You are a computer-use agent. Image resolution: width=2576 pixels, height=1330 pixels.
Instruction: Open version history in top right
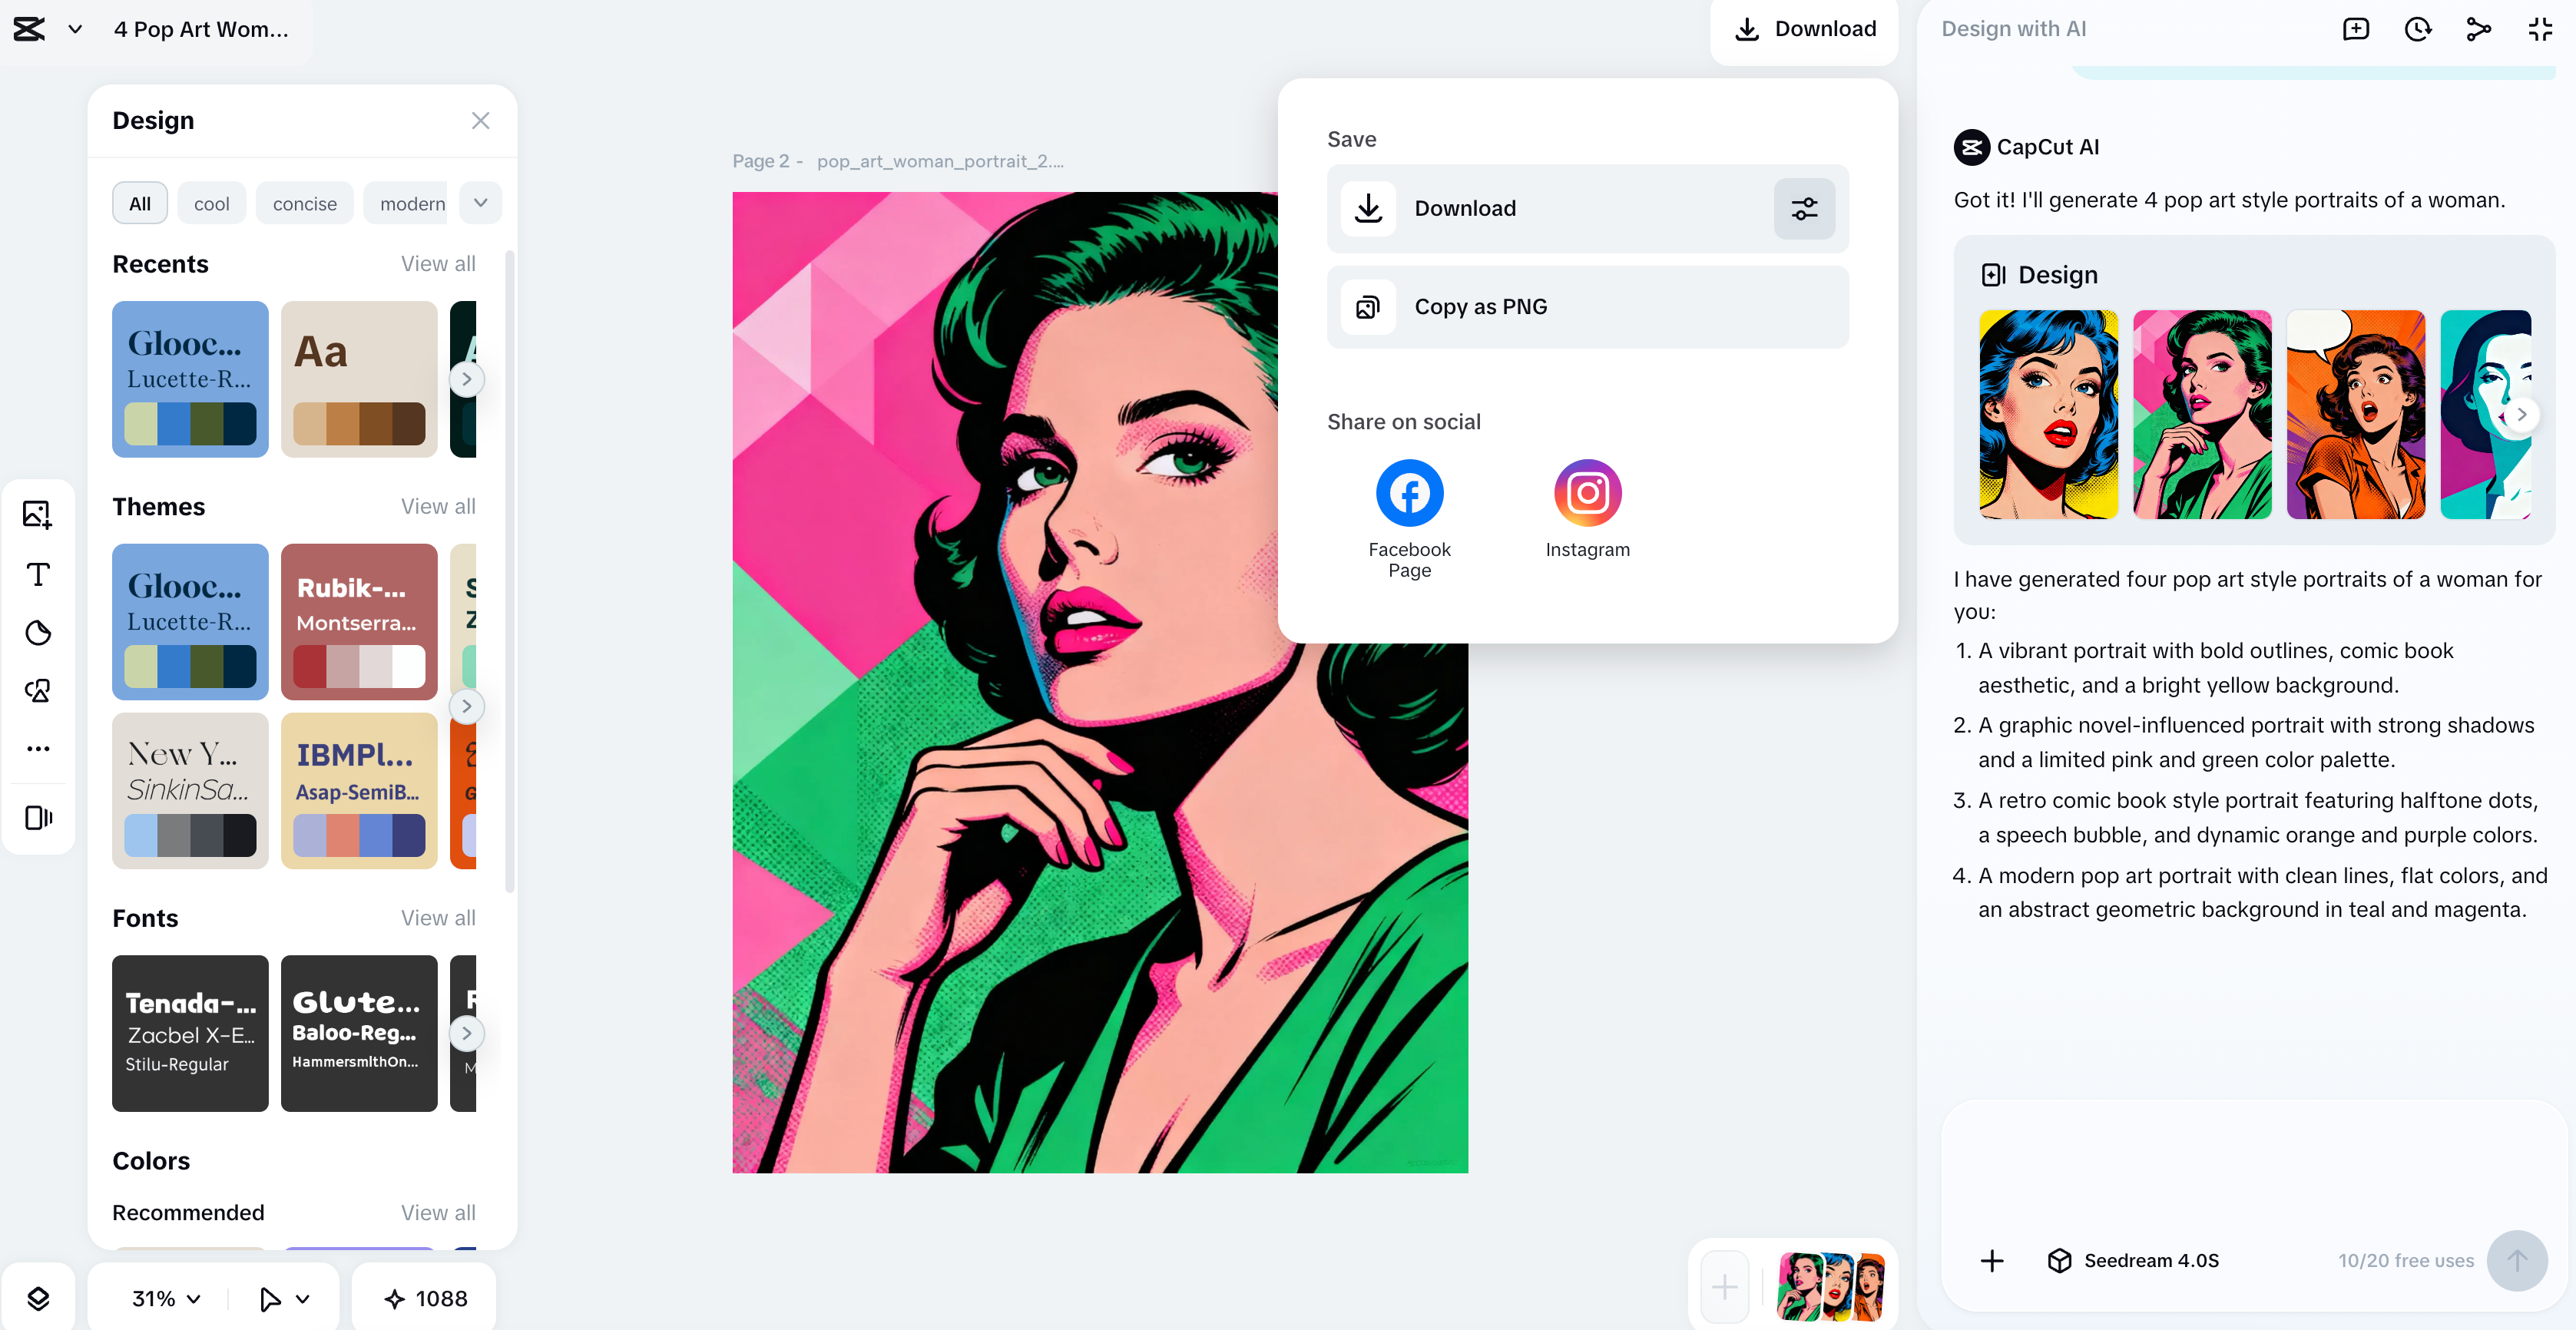2417,29
